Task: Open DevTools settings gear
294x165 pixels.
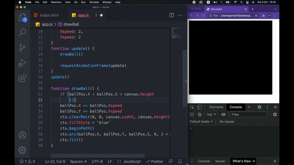Action: 259,107
